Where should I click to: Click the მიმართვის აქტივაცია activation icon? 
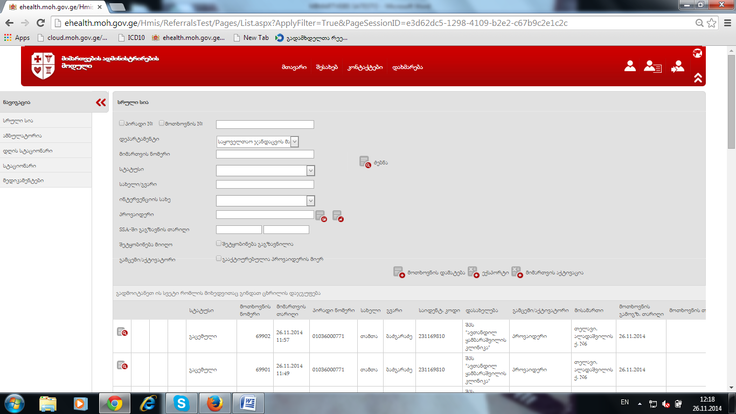(517, 272)
